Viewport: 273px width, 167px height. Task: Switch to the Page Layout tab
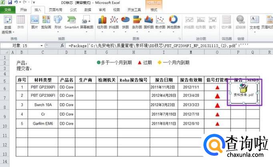coord(55,10)
